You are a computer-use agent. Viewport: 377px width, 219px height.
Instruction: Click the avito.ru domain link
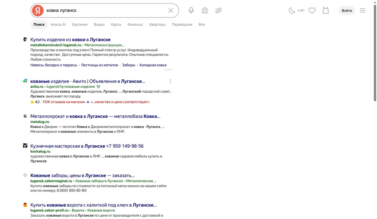[37, 87]
